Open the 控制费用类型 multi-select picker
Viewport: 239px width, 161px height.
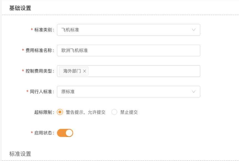pyautogui.click(x=138, y=71)
